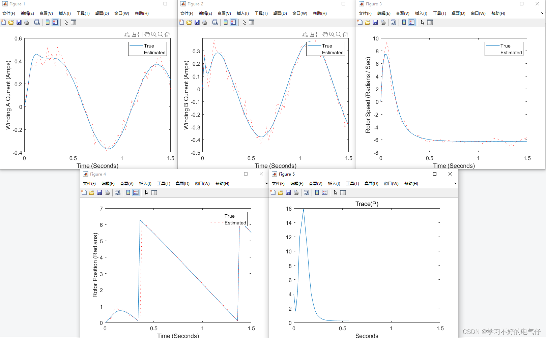Select pan hand icon above Figure 1 plot

[147, 34]
